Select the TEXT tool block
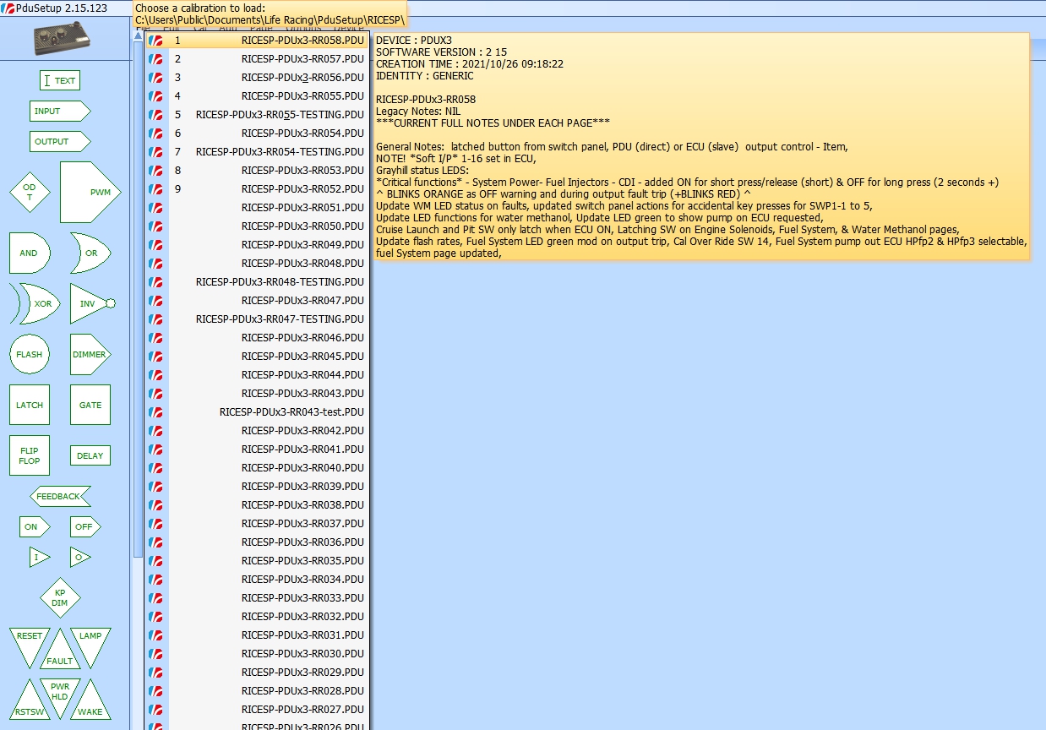Image resolution: width=1046 pixels, height=730 pixels. pyautogui.click(x=60, y=81)
